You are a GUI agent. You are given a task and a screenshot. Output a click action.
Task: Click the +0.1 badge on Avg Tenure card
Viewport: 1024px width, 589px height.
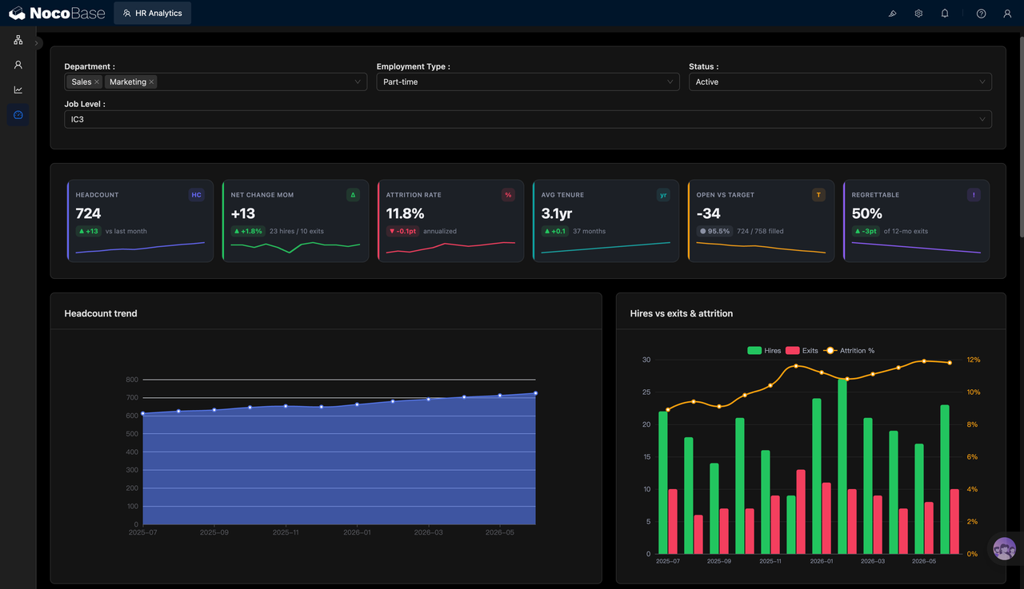(554, 231)
